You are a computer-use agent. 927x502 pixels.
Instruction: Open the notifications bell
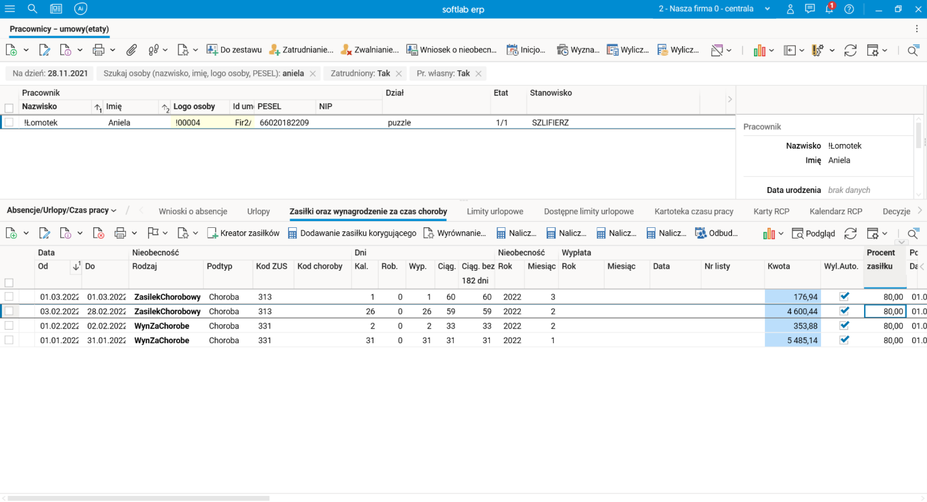[829, 9]
